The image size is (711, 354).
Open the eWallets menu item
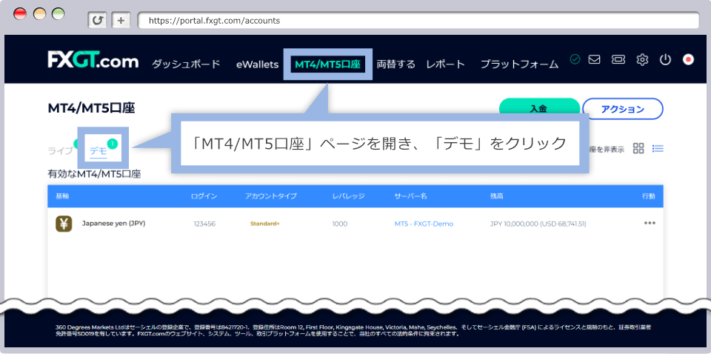257,64
